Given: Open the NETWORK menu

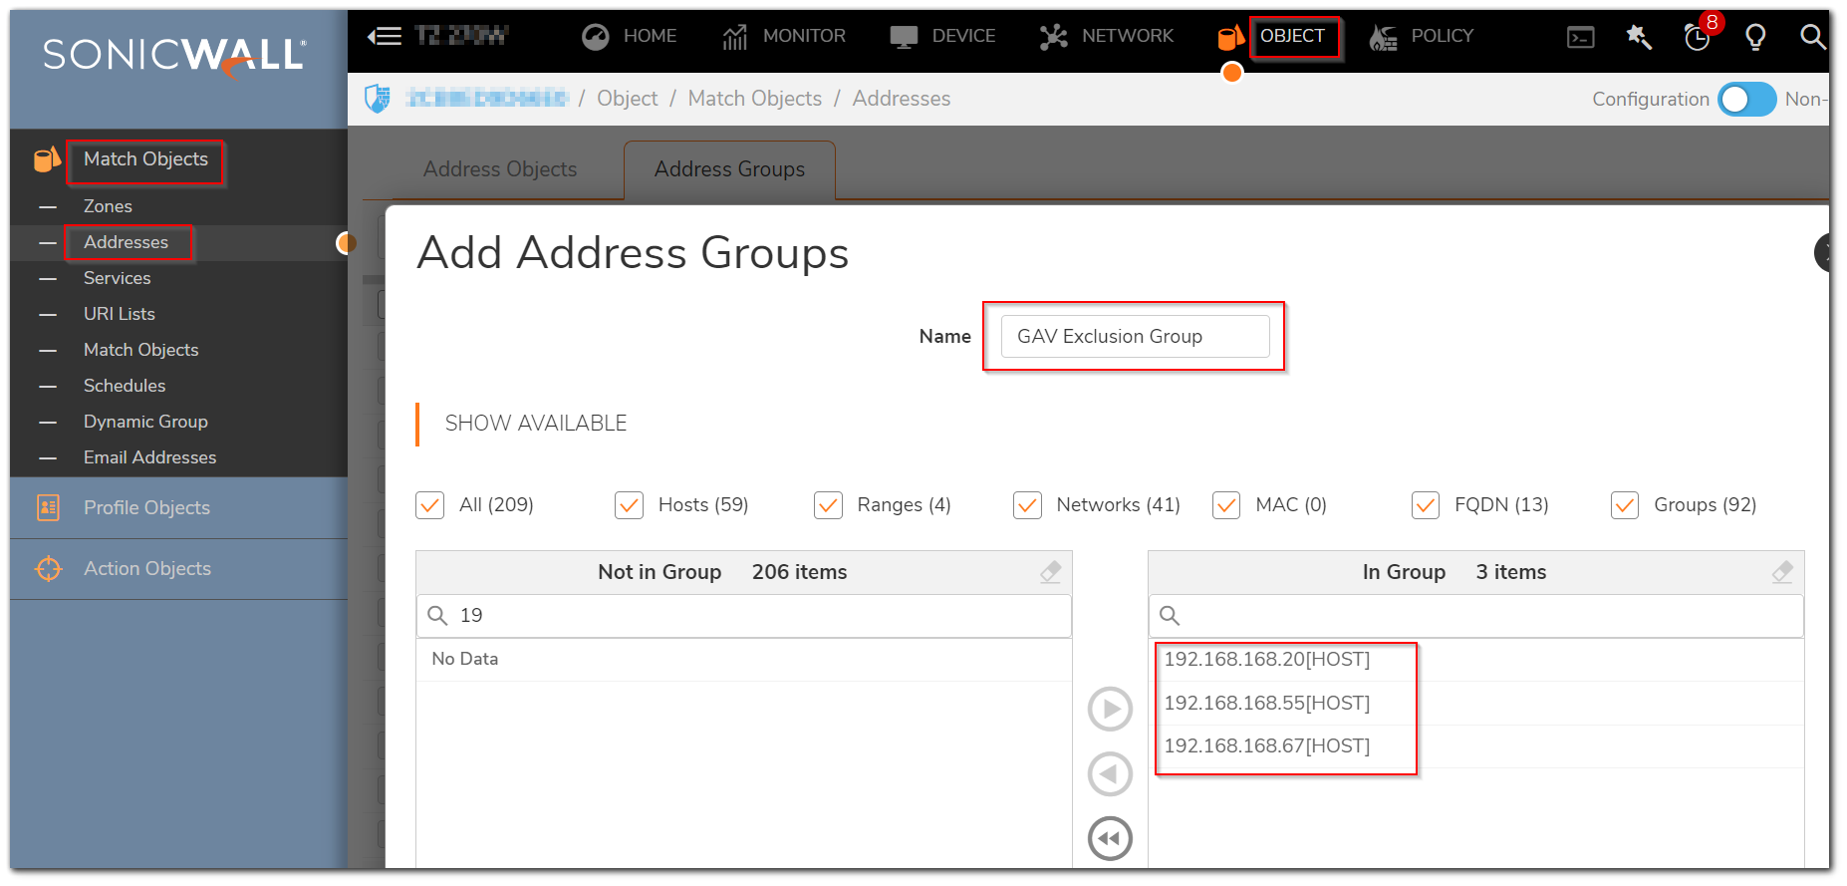Looking at the screenshot, I should pos(1128,36).
